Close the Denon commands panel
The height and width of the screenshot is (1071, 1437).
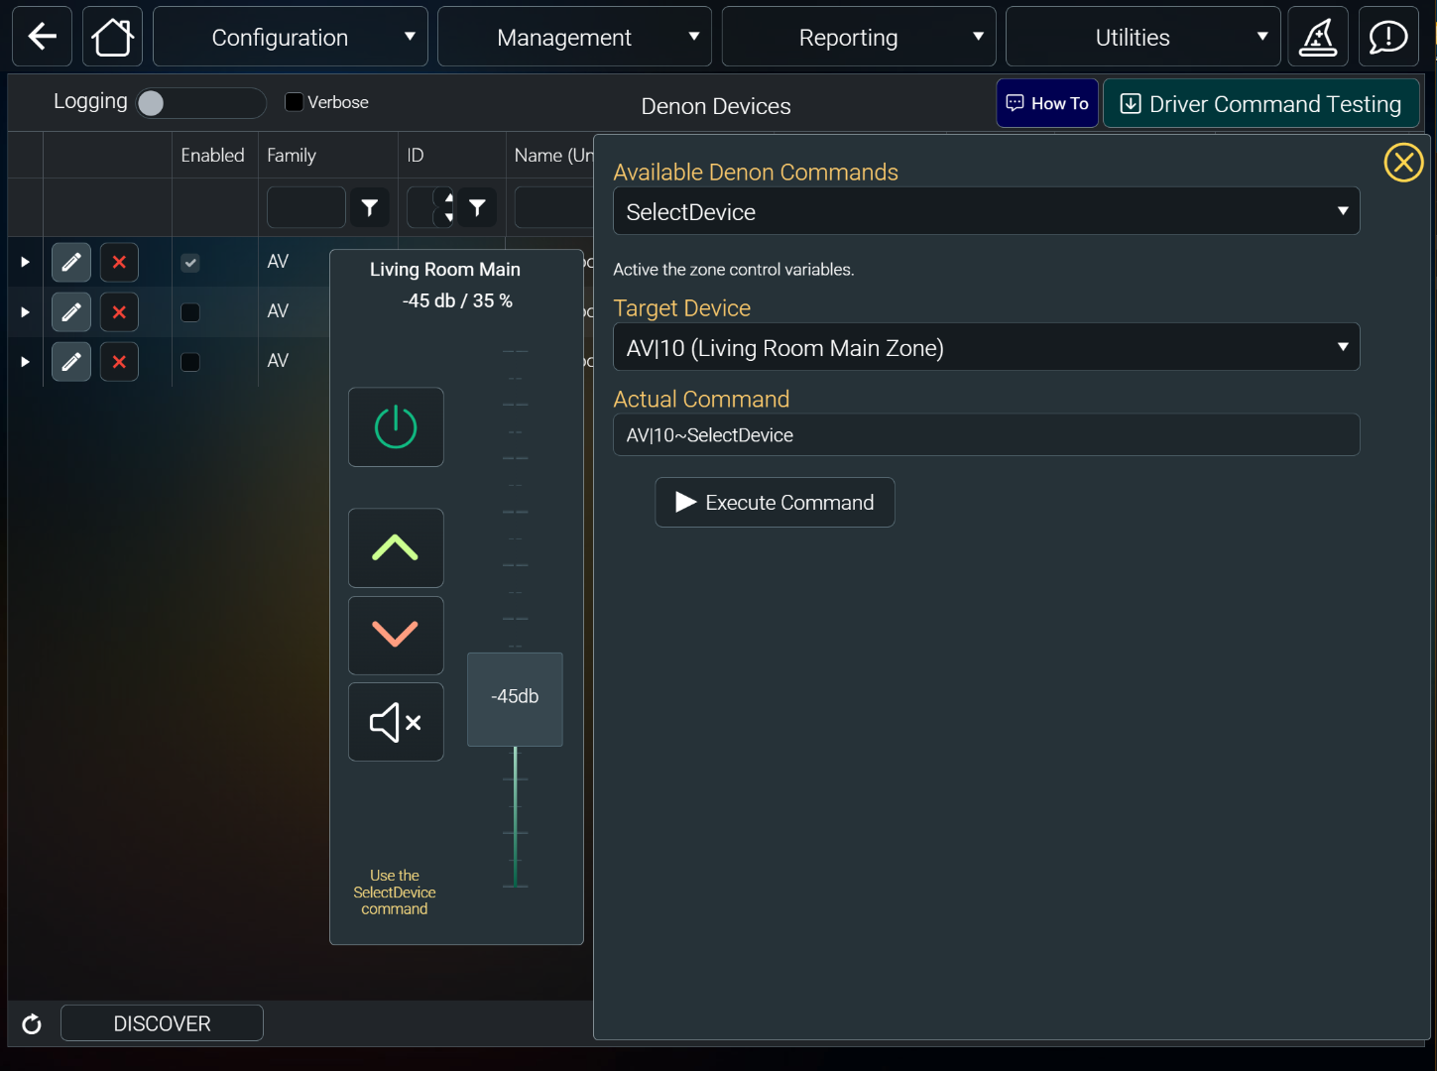coord(1403,162)
